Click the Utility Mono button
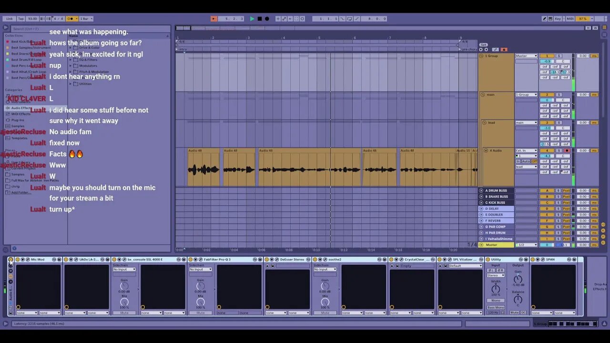610x343 pixels. (496, 301)
